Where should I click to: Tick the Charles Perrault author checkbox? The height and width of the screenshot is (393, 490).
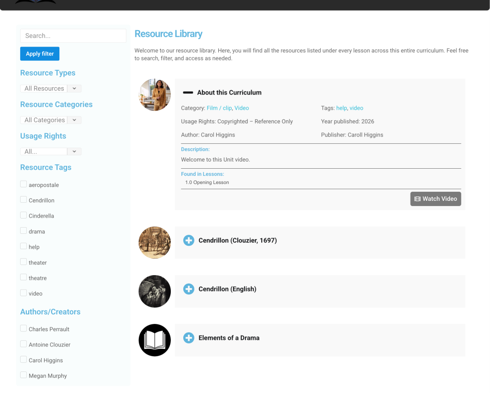click(23, 329)
